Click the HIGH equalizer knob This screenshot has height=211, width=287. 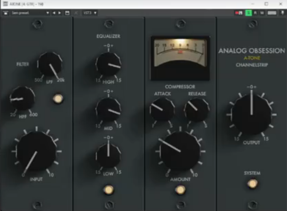[108, 64]
